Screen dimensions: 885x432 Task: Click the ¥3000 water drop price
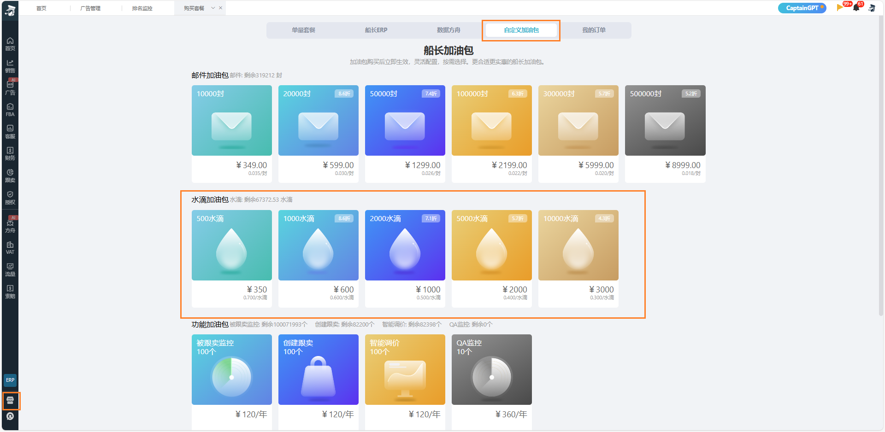[602, 289]
